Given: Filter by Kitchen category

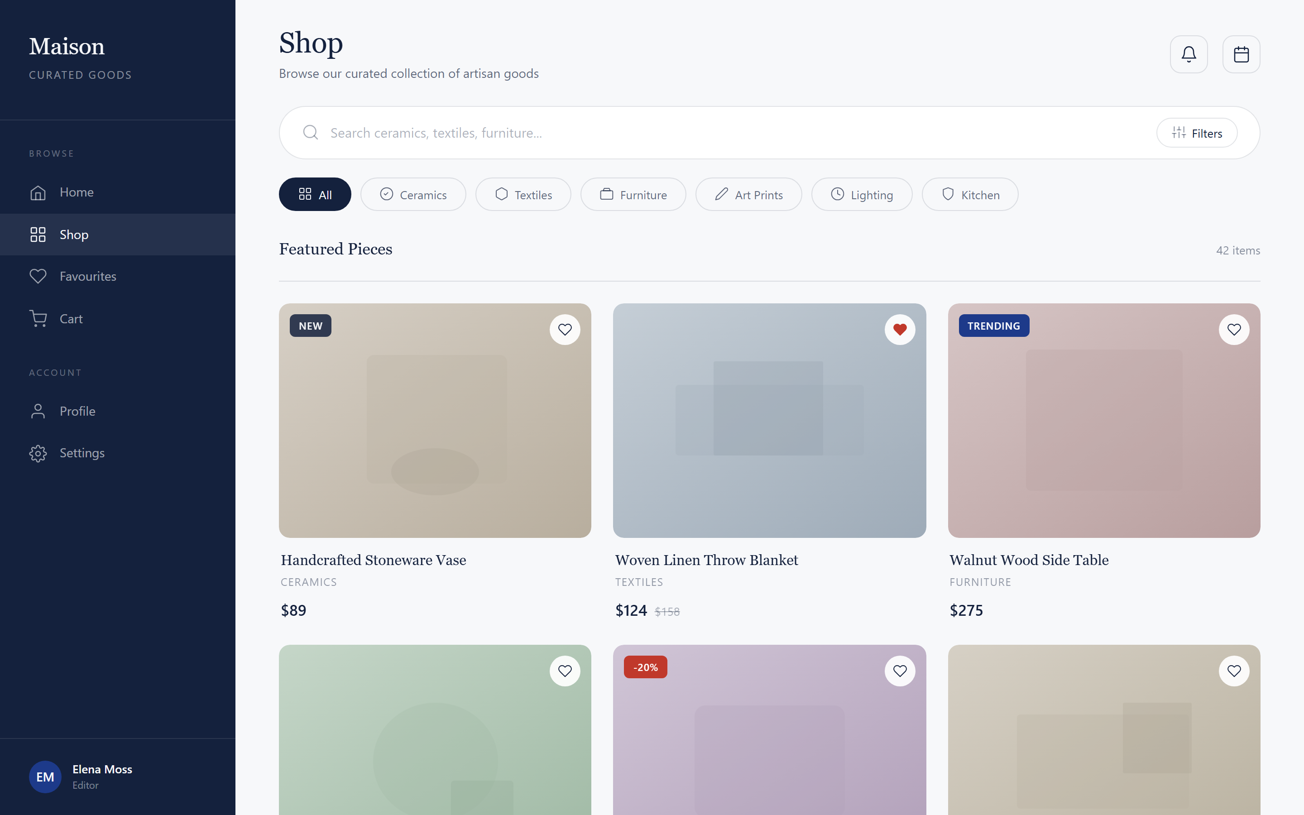Looking at the screenshot, I should coord(970,194).
